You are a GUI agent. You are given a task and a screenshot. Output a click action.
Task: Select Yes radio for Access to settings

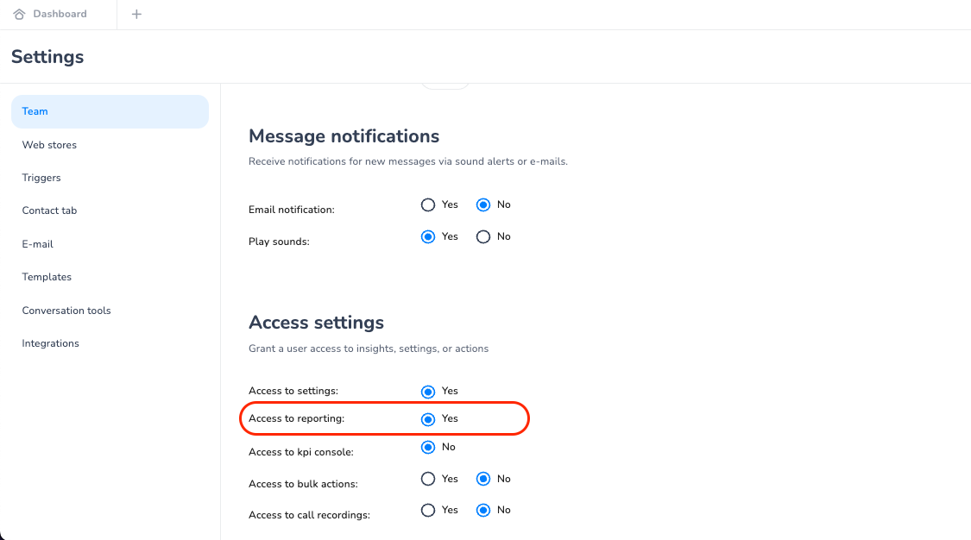(x=428, y=392)
